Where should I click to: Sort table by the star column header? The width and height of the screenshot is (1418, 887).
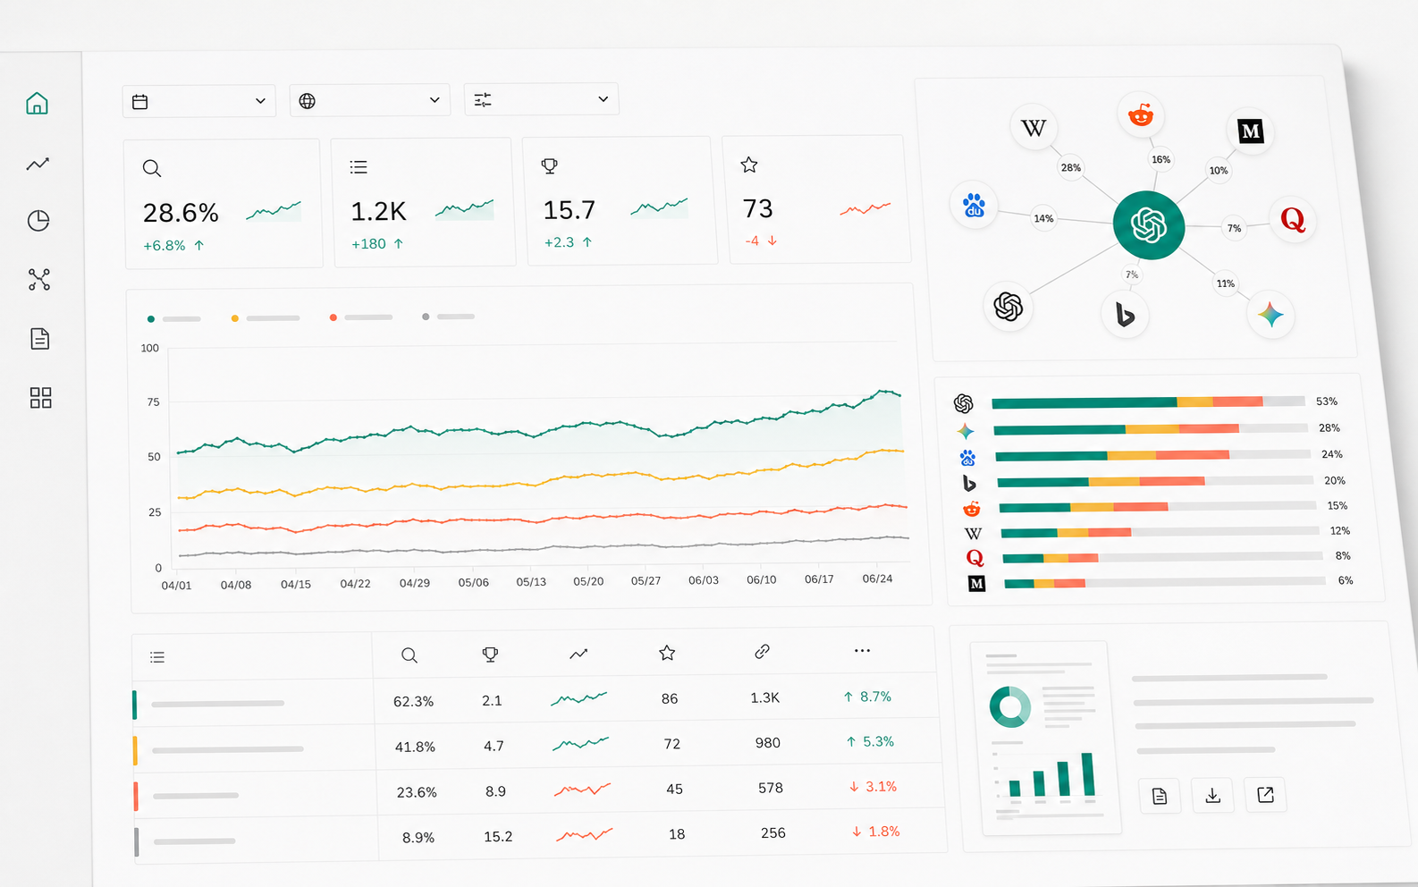(x=667, y=653)
